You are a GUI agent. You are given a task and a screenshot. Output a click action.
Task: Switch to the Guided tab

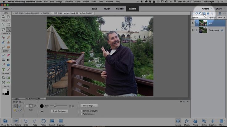coord(120,9)
